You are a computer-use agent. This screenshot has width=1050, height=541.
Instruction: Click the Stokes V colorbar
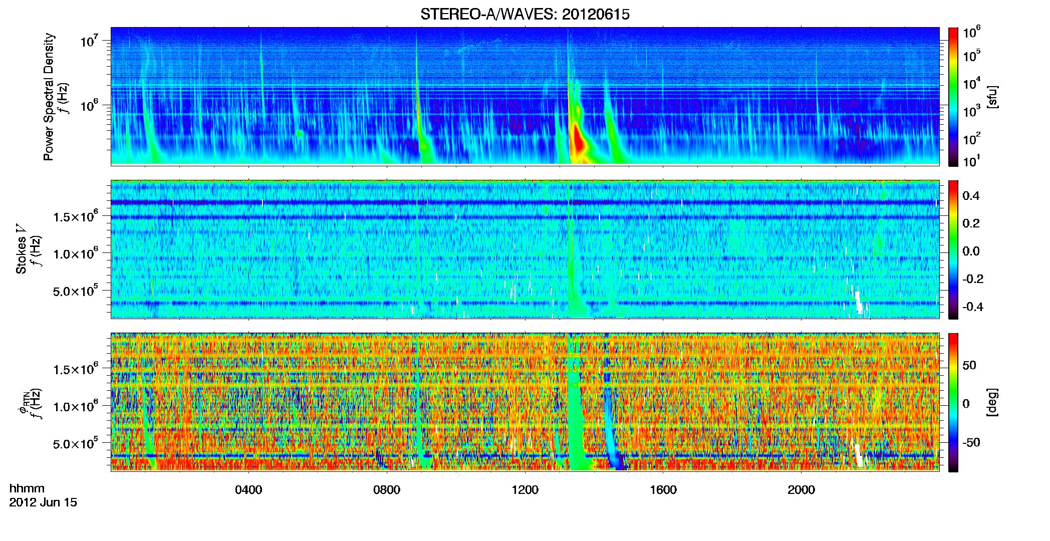point(953,249)
